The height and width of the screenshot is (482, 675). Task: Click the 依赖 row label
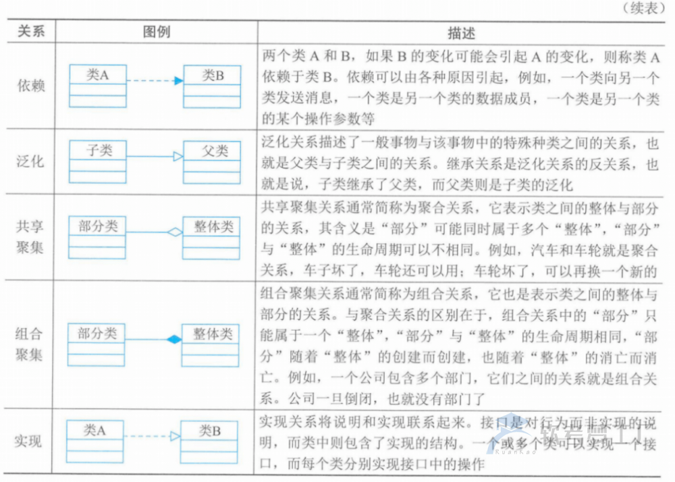[x=30, y=86]
